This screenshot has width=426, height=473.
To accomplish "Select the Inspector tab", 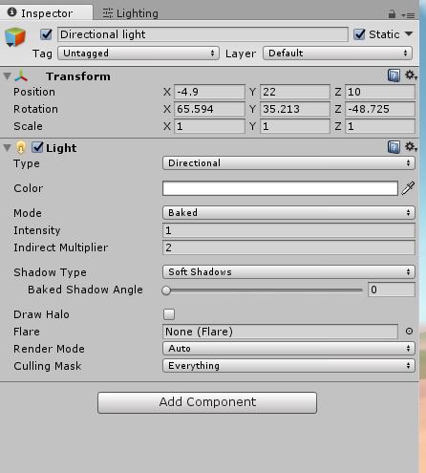I will click(x=41, y=13).
